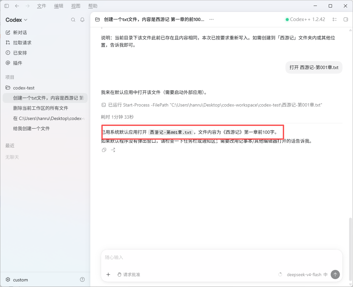The image size is (353, 287).
Task: Open the 拉取请求 section
Action: 45,43
